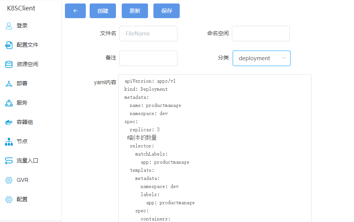This screenshot has height=222, width=354.
Task: Click the '#副本的数量' comment line
Action: [142, 137]
